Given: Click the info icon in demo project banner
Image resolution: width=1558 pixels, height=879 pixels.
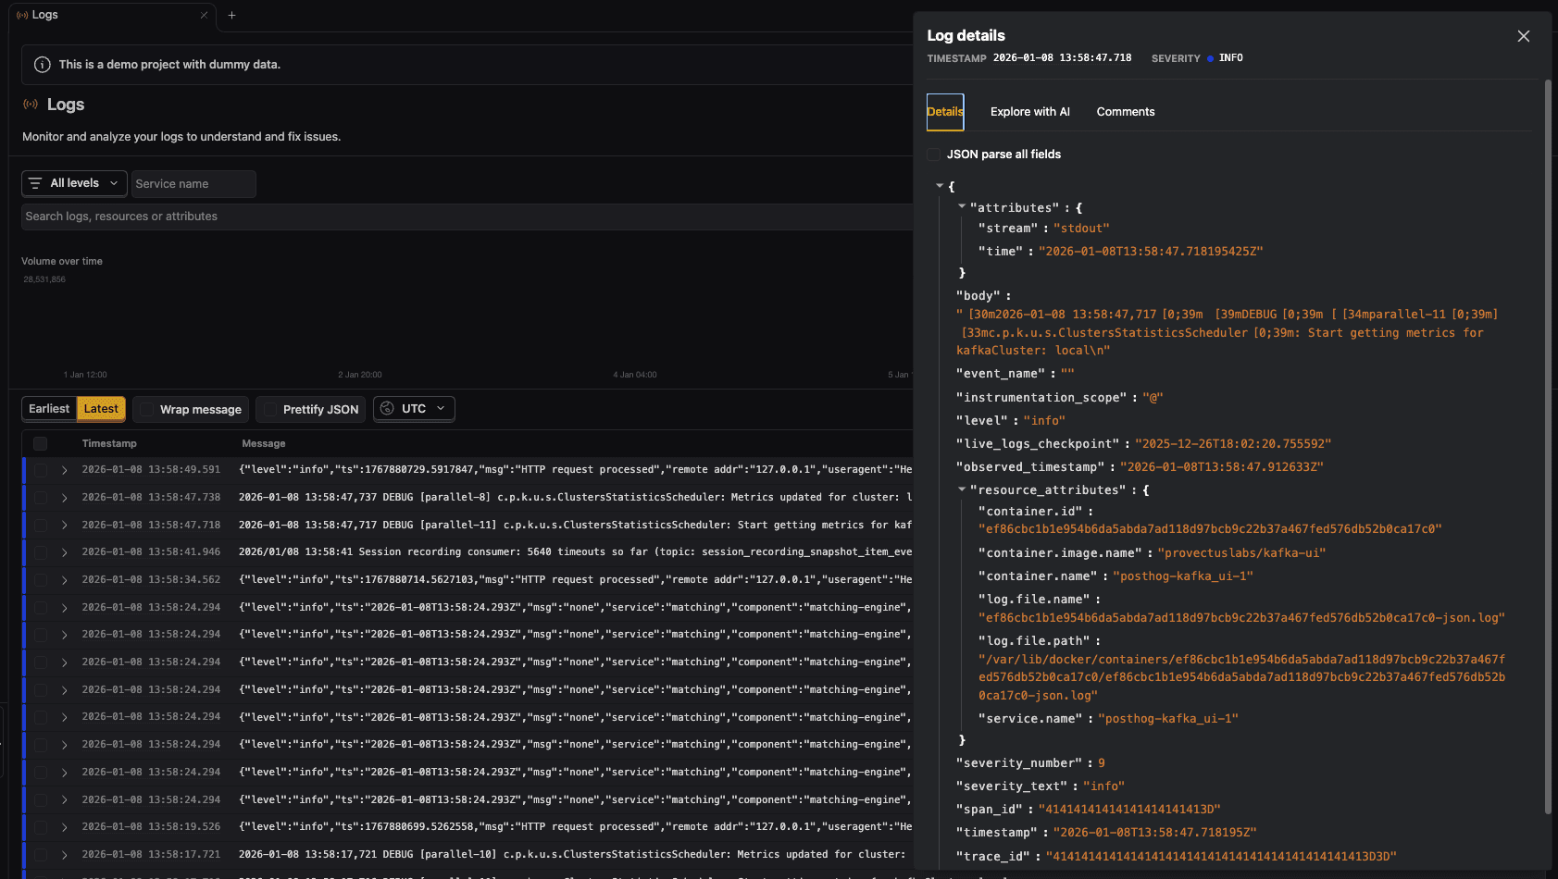Looking at the screenshot, I should click(43, 65).
